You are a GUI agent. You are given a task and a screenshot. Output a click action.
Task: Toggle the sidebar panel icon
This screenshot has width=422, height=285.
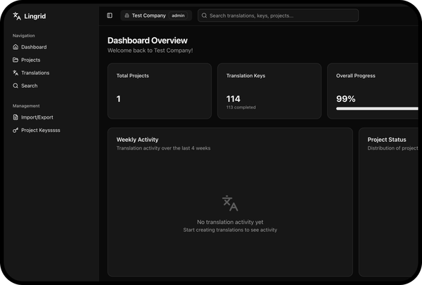110,15
